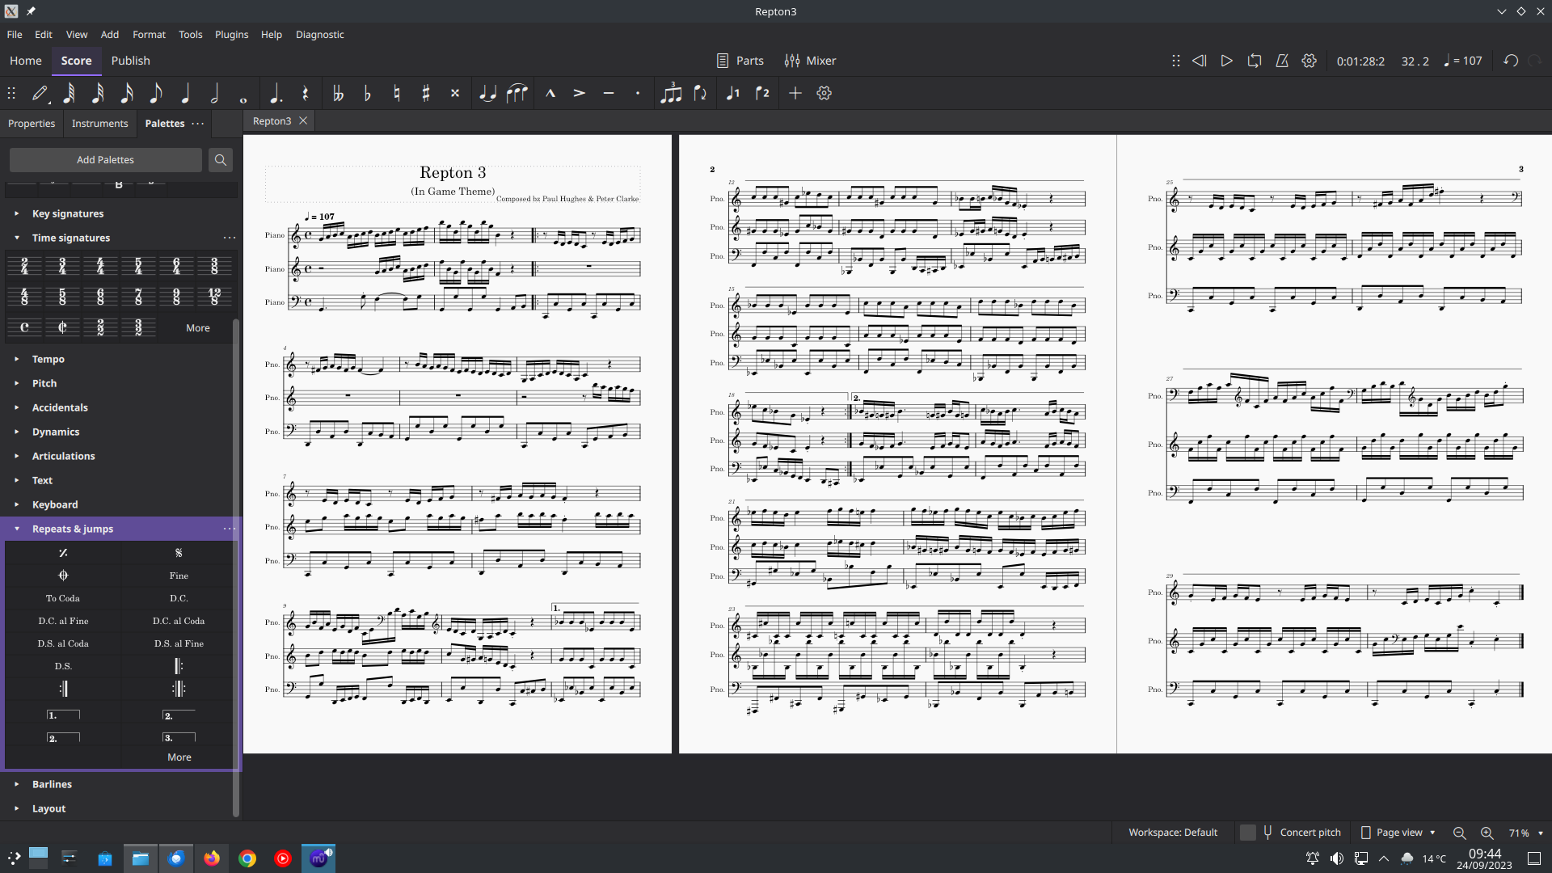Image resolution: width=1552 pixels, height=873 pixels.
Task: Apply the natural accidental
Action: click(396, 93)
